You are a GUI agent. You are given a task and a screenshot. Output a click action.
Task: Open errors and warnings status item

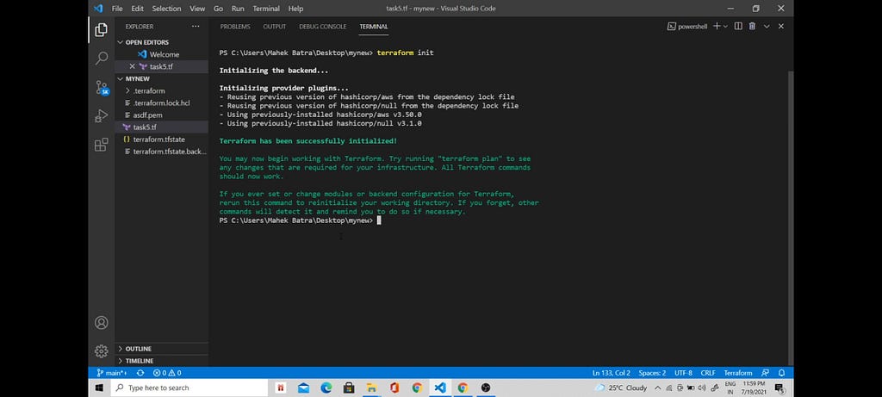click(x=167, y=373)
